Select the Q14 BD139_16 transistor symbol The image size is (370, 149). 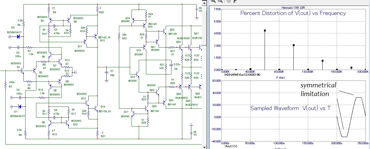coord(96,108)
